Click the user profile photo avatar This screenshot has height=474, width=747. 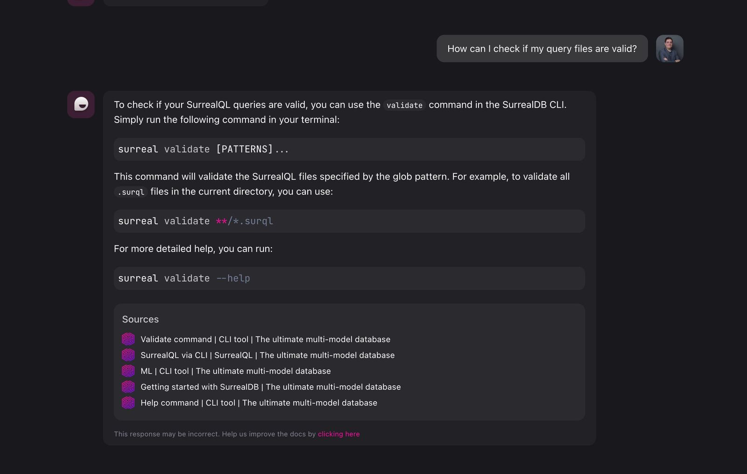pos(669,49)
